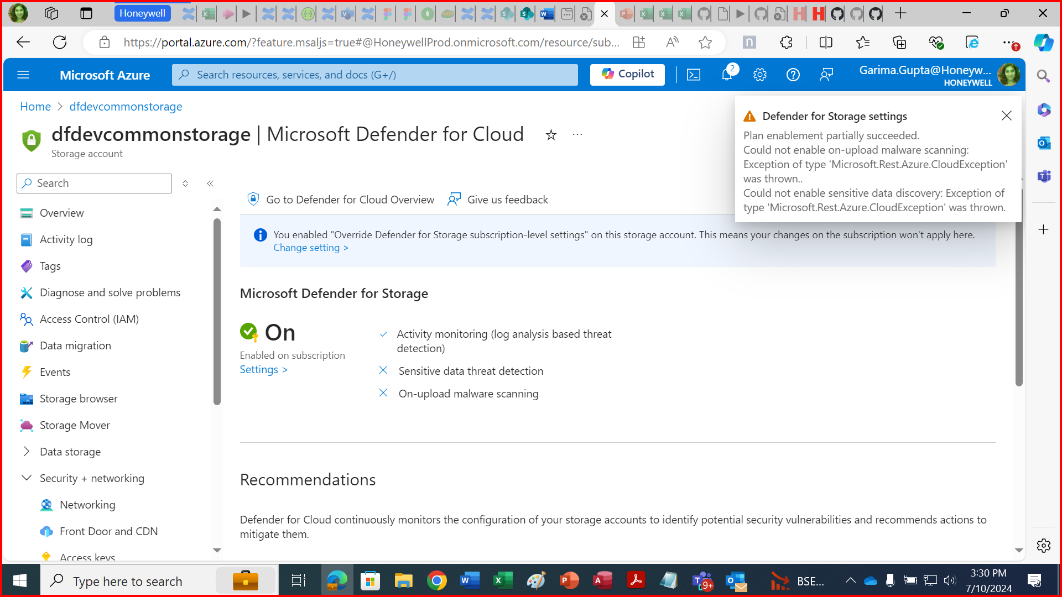Open the notifications bell

point(727,75)
